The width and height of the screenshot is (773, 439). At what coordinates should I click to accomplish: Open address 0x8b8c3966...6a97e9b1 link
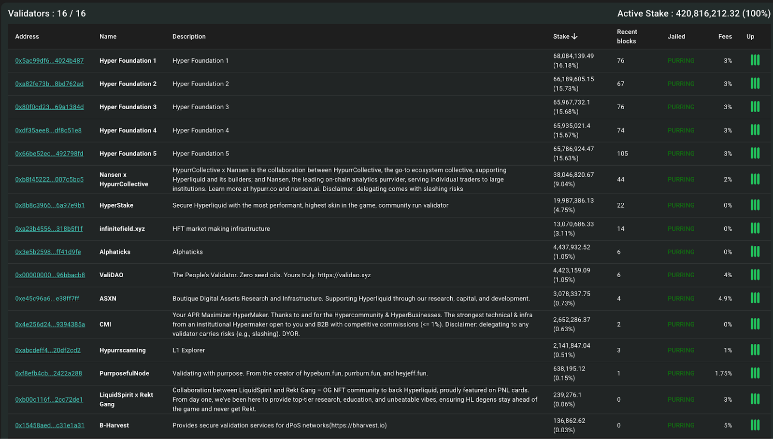click(x=50, y=205)
